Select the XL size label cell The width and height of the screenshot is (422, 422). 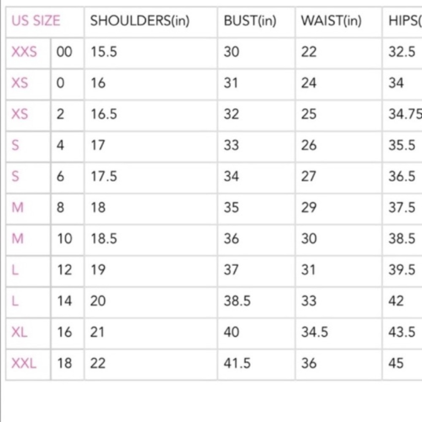pos(19,332)
